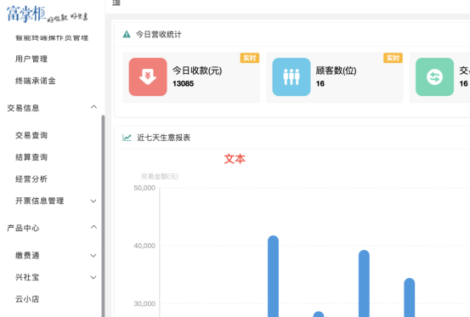The image size is (470, 317).
Task: Click the blue 顾客数 people icon
Action: [x=292, y=76]
